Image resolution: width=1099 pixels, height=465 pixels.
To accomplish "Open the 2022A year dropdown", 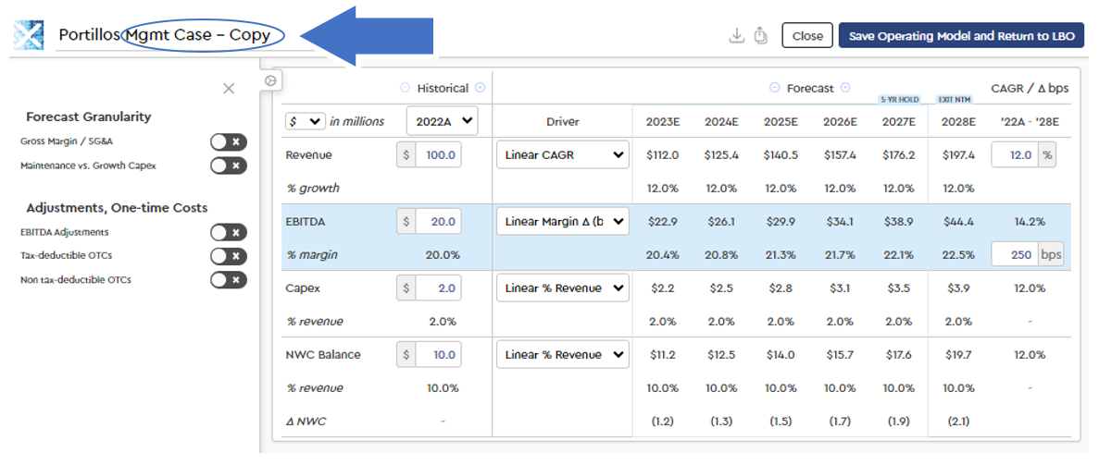I will click(x=443, y=121).
